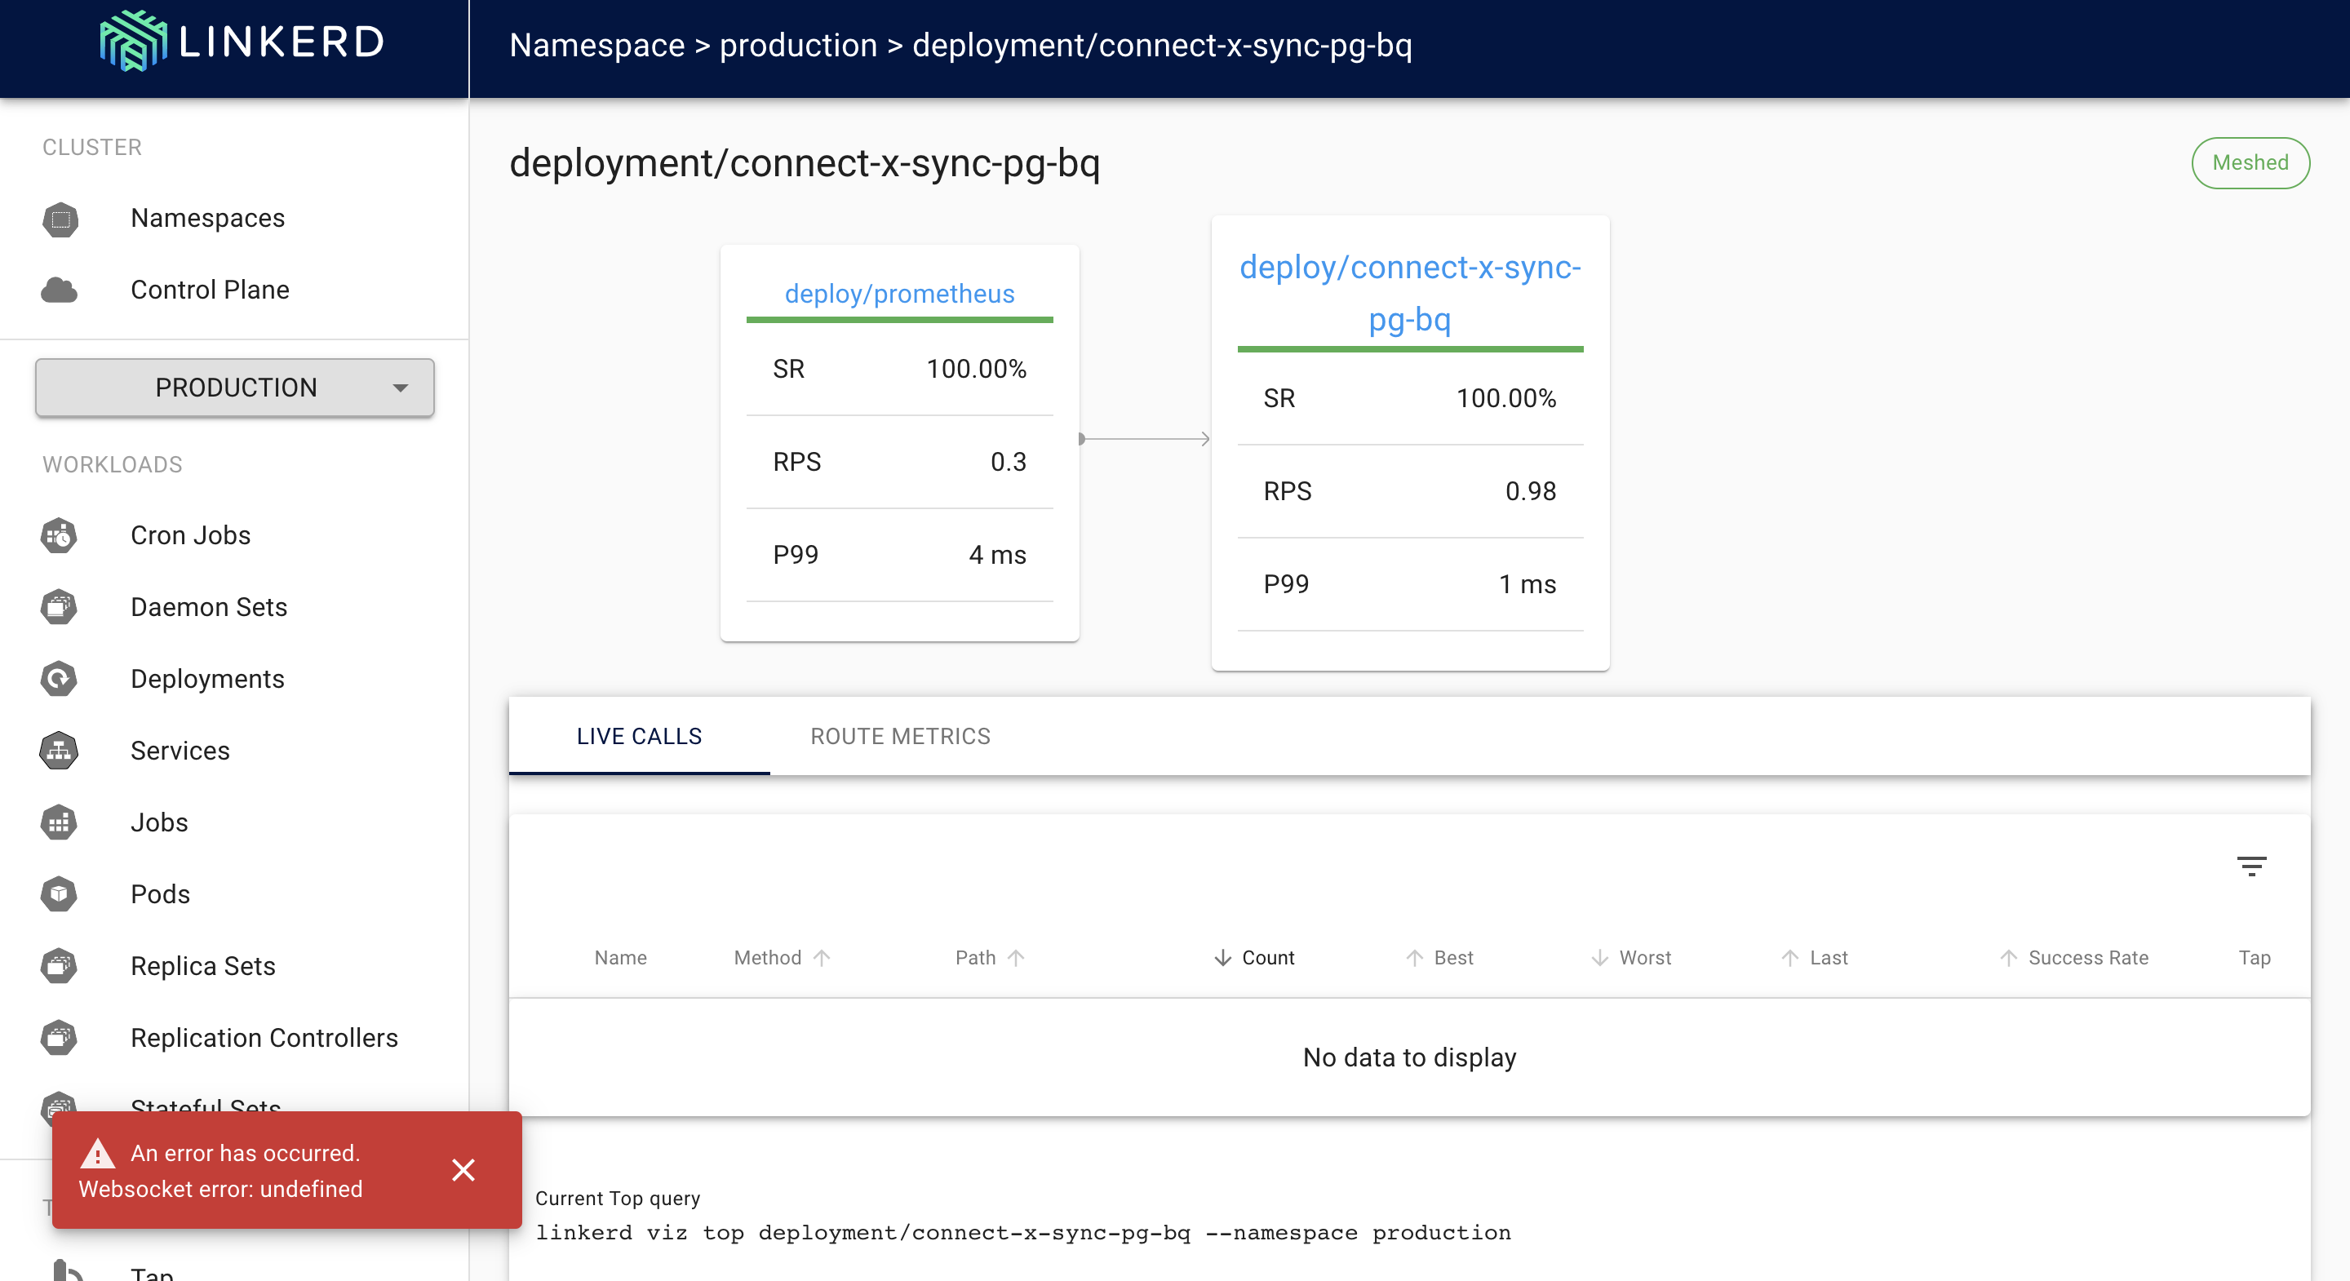This screenshot has width=2350, height=1281.
Task: Sort table by Count column
Action: point(1254,958)
